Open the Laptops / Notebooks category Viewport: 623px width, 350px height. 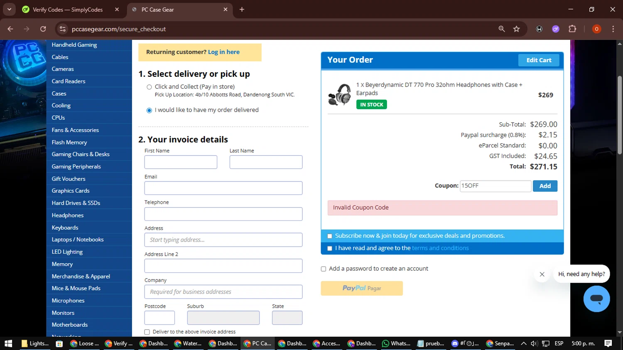click(x=78, y=240)
